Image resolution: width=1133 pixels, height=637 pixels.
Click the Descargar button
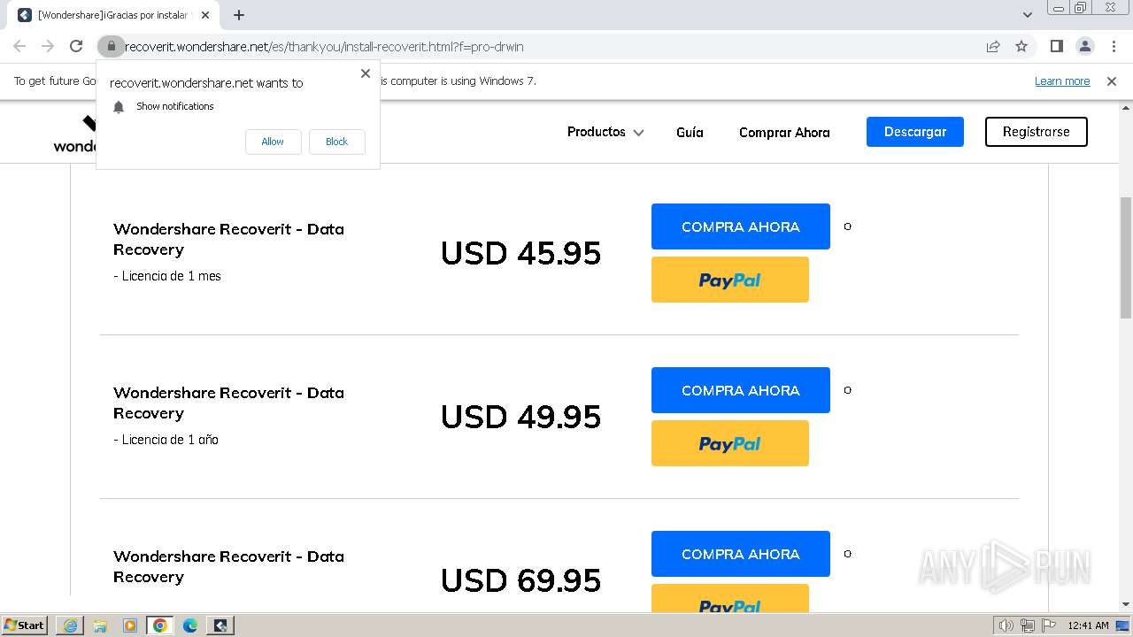tap(915, 132)
